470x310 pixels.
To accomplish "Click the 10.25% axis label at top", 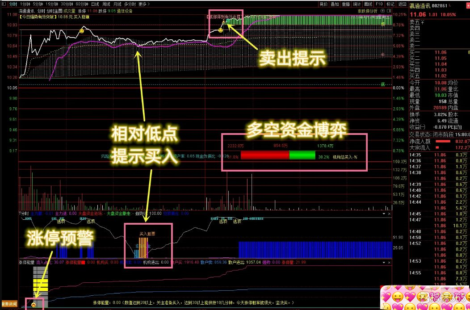I will point(399,14).
